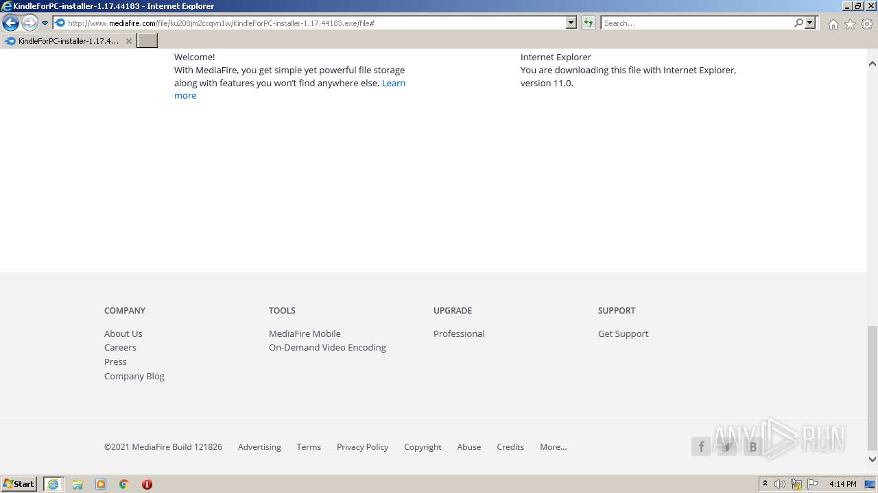
Task: Show hidden system tray icons
Action: 766,484
